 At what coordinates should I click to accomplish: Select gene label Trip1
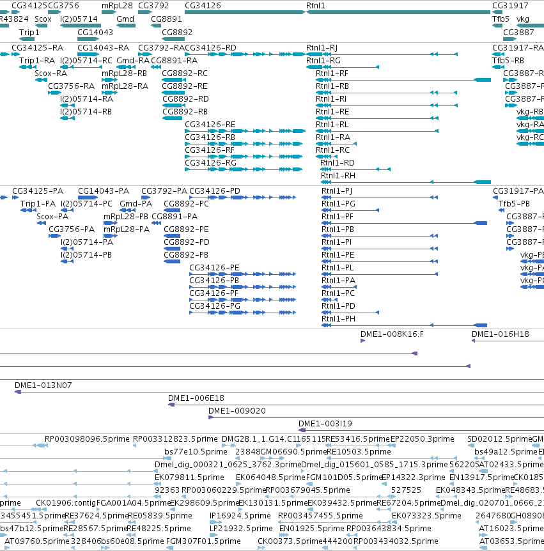tap(29, 33)
